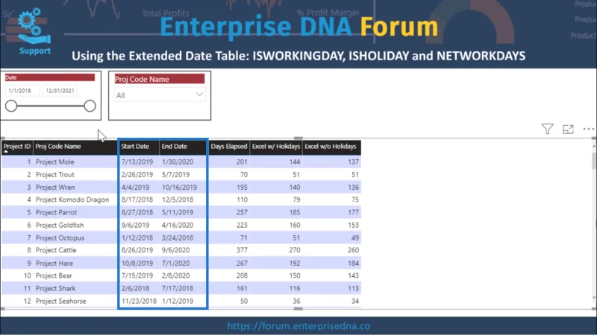This screenshot has height=335, width=597.
Task: Select the Project Octopus cell
Action: coord(60,237)
